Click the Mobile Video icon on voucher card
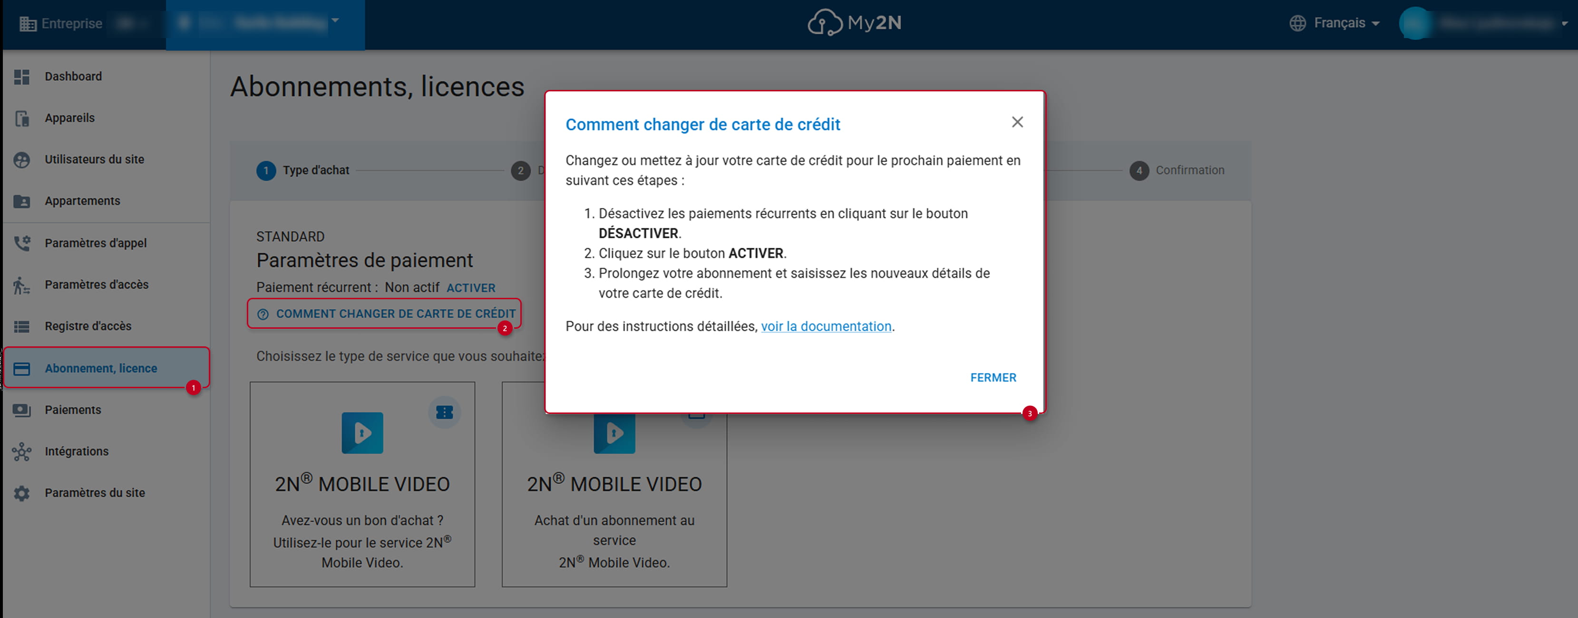1578x618 pixels. tap(362, 433)
